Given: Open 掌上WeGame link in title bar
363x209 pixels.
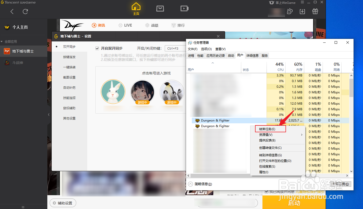Looking at the screenshot, I should click(x=282, y=3).
